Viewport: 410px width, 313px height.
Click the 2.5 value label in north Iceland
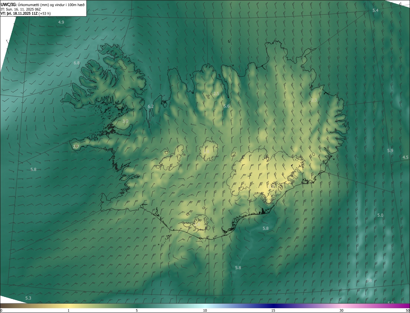tap(216, 94)
